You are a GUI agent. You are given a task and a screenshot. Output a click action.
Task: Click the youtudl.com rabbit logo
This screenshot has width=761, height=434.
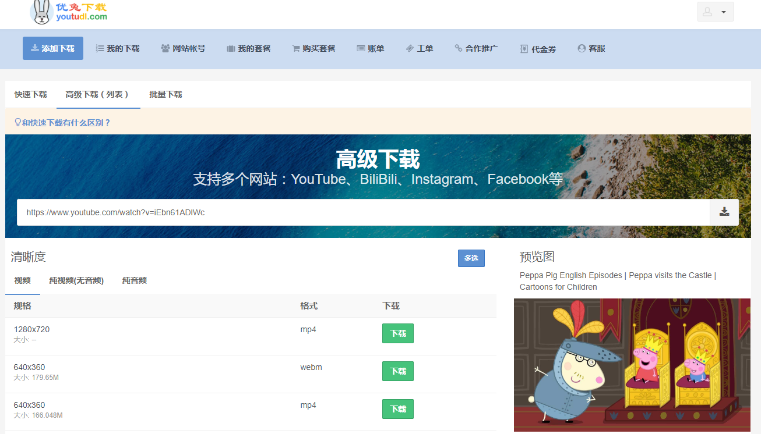coord(69,12)
